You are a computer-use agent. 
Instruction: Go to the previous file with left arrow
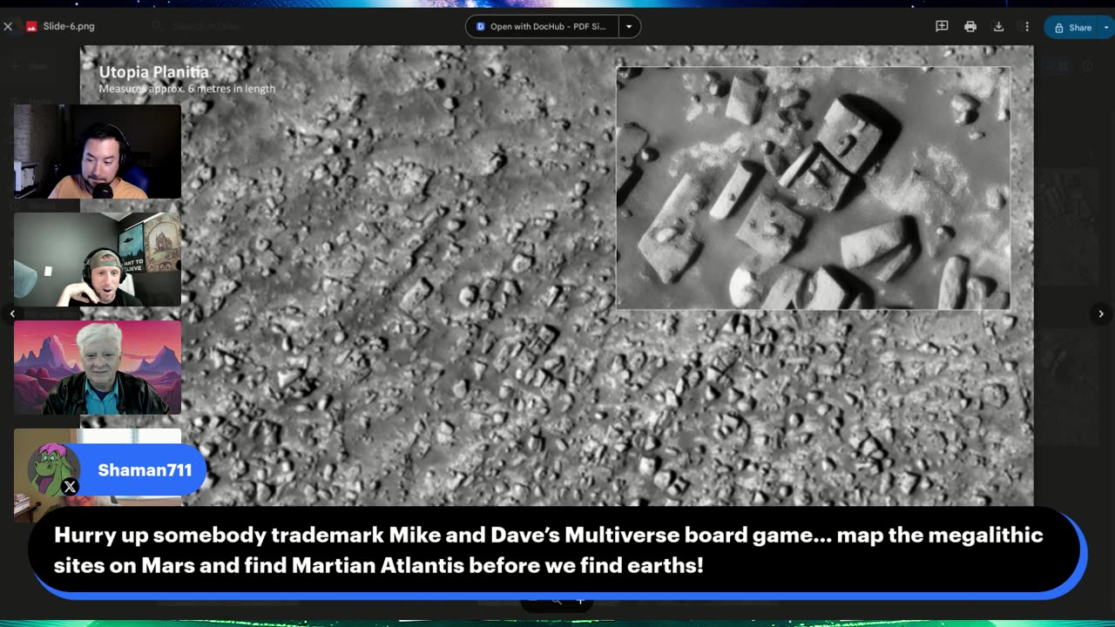[x=12, y=313]
